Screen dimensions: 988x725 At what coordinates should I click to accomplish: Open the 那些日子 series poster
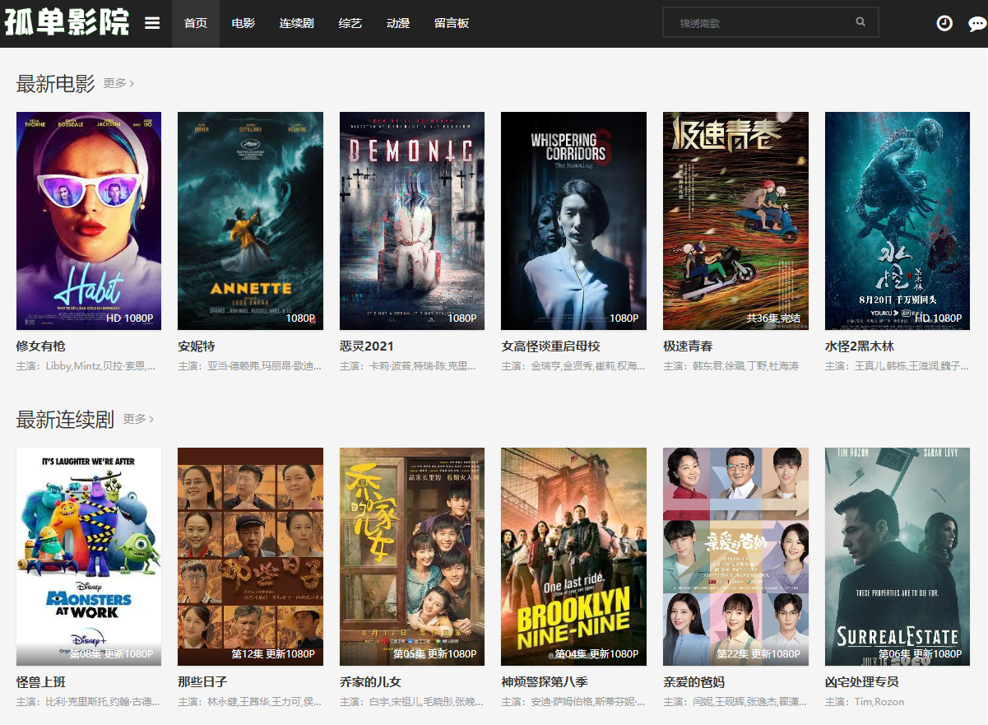point(250,556)
